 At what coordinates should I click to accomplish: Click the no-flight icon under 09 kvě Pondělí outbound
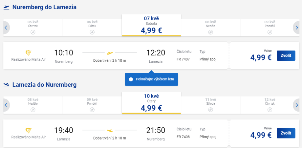click(270, 32)
